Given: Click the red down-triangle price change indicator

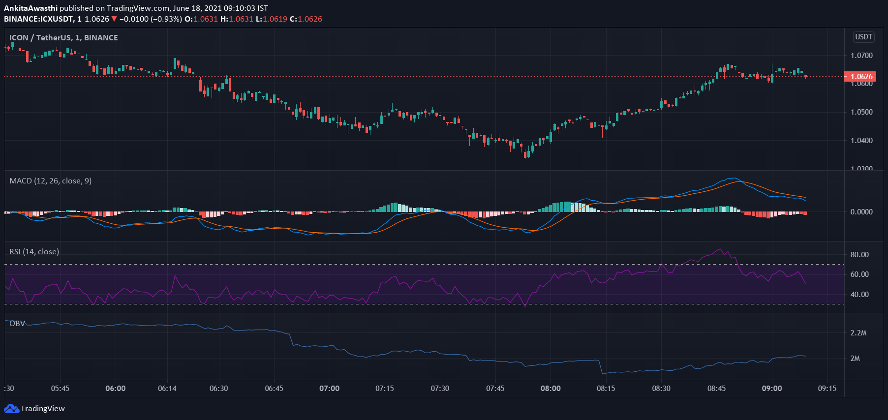Looking at the screenshot, I should (x=114, y=19).
